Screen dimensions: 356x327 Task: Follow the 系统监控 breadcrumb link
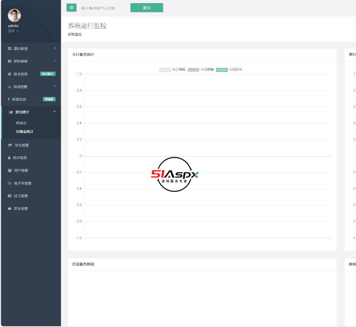(x=75, y=34)
